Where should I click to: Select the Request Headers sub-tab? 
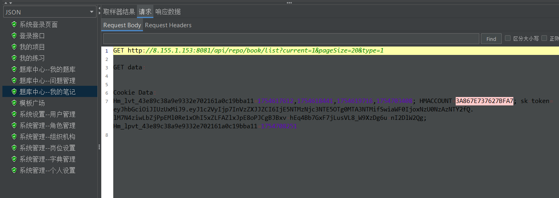tap(168, 25)
